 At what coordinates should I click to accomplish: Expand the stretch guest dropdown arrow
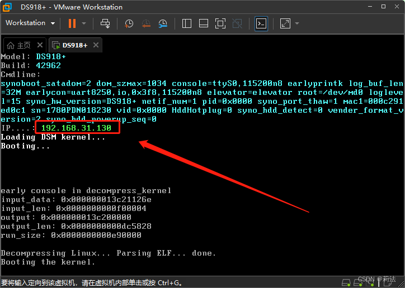[297, 23]
